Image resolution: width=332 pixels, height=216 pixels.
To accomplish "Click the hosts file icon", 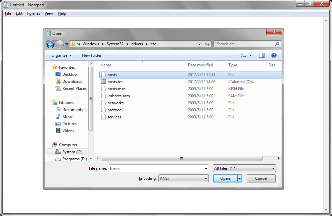I will pos(103,74).
